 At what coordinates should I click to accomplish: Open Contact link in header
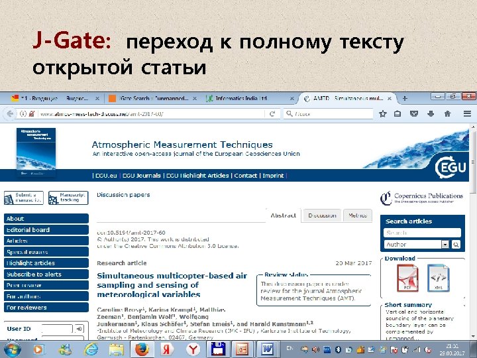246,176
